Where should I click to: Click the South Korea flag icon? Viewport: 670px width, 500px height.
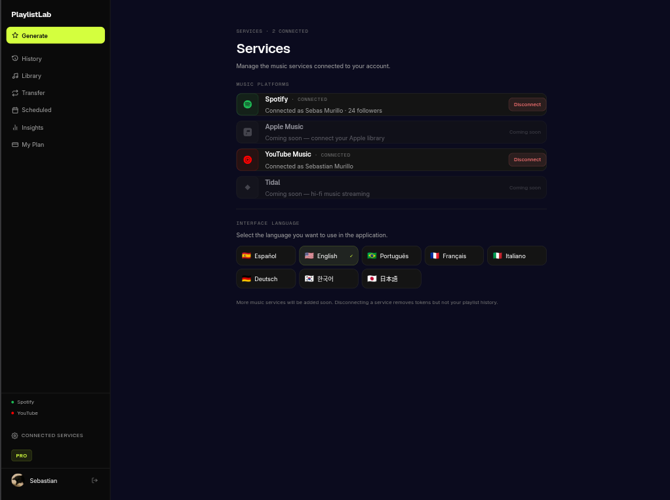309,279
